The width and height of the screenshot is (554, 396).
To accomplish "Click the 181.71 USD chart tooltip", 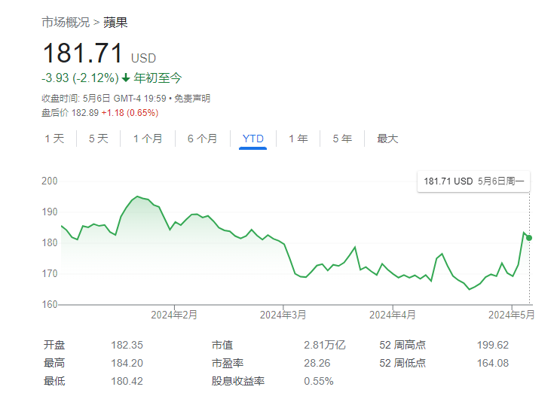I will 474,181.
